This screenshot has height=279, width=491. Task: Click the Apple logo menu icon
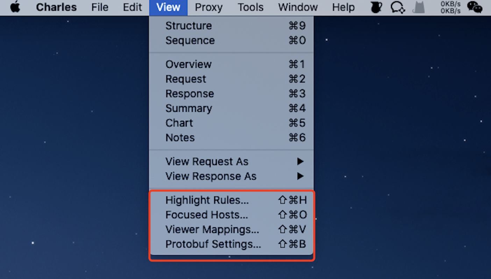coord(15,7)
